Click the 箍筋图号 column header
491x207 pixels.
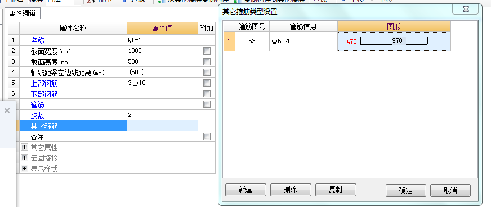coord(252,26)
